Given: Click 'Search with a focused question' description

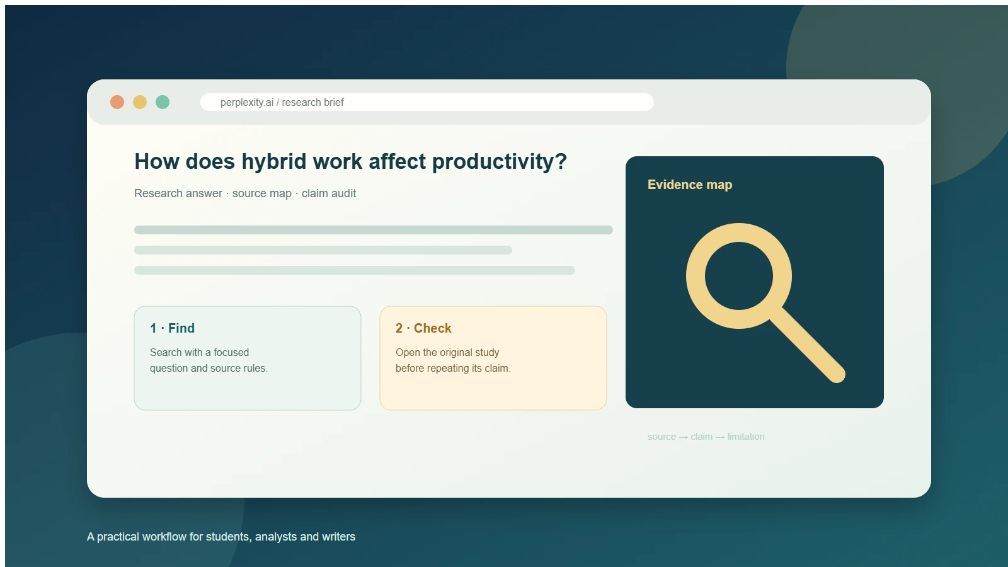Looking at the screenshot, I should [x=209, y=360].
